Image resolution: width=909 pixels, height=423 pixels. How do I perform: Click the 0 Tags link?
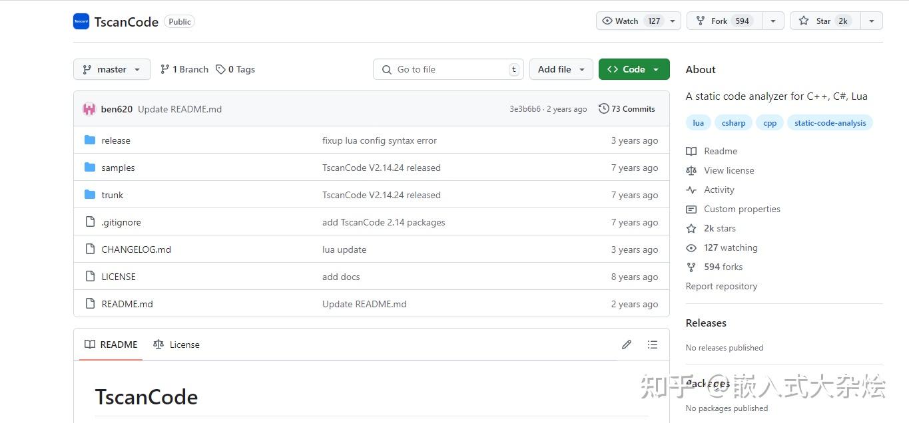coord(236,69)
